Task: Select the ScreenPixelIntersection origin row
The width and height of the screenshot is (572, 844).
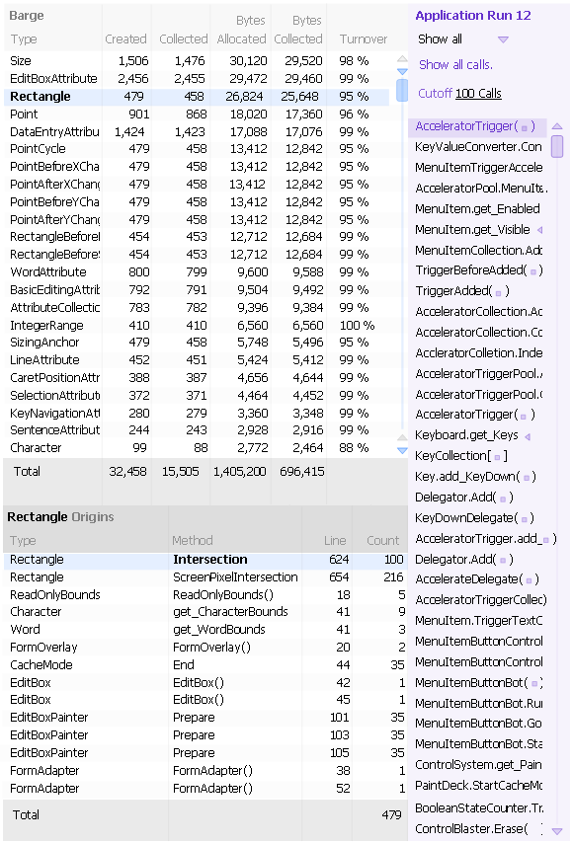Action: [x=205, y=577]
